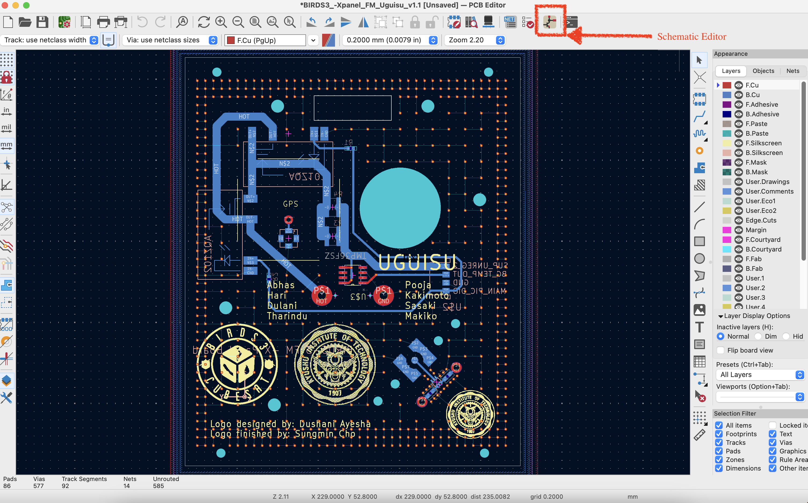Select Dim inactive layers radio button
Image resolution: width=808 pixels, height=503 pixels.
click(758, 336)
